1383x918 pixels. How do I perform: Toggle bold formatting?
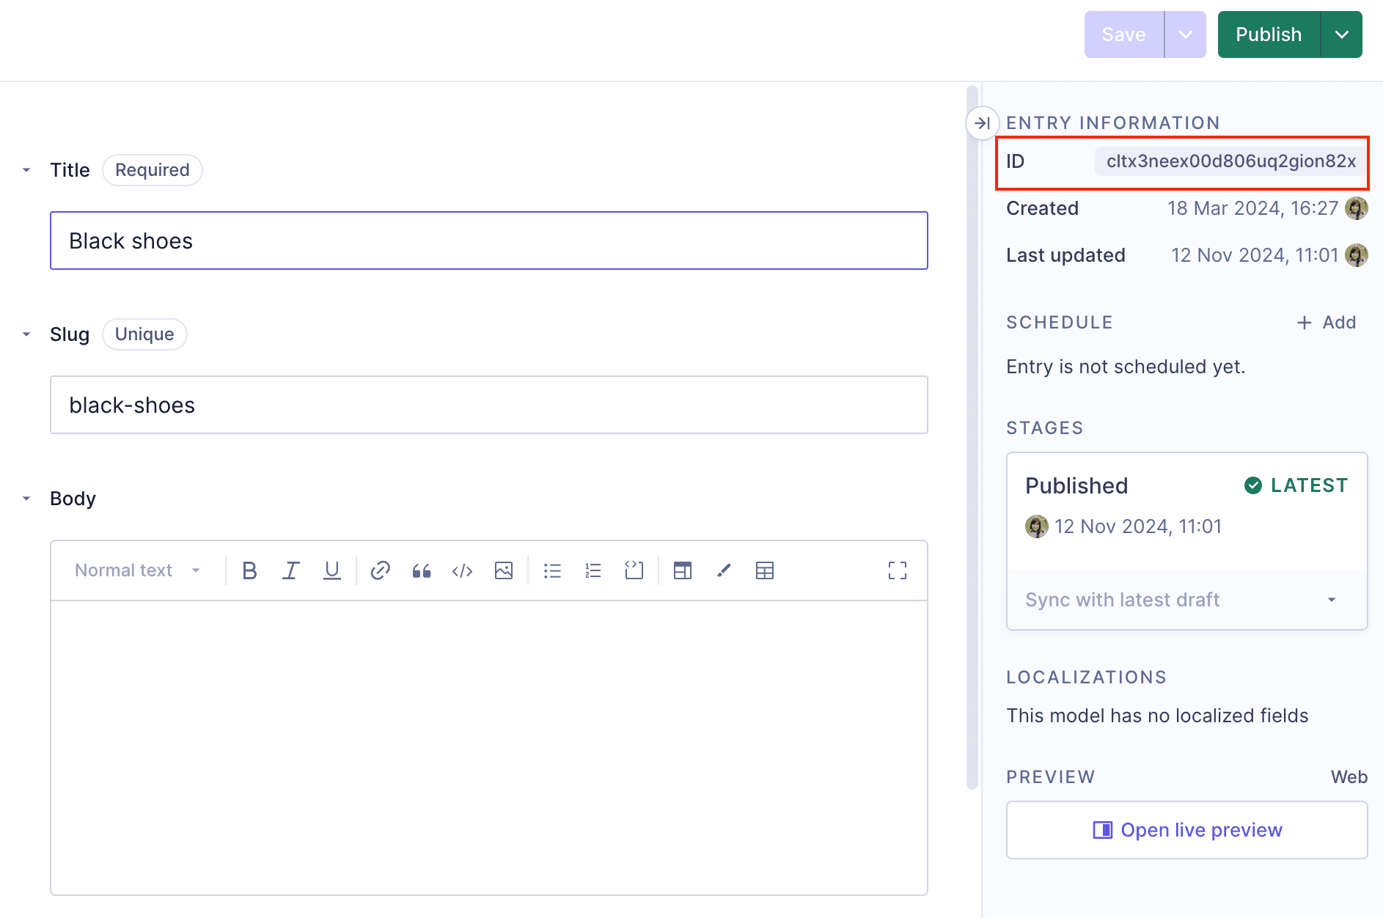(x=249, y=570)
